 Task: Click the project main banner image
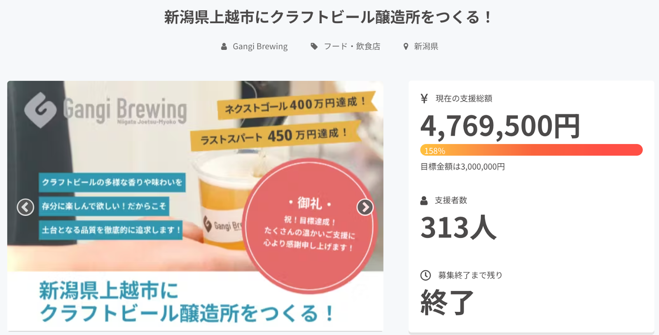tap(195, 206)
